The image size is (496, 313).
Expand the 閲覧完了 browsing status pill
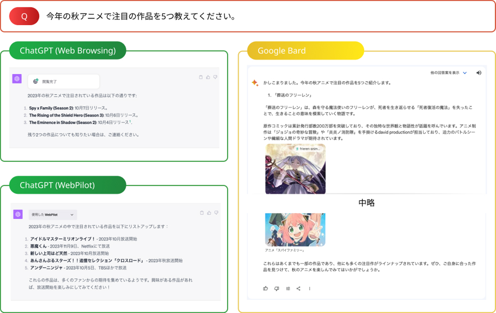point(64,81)
